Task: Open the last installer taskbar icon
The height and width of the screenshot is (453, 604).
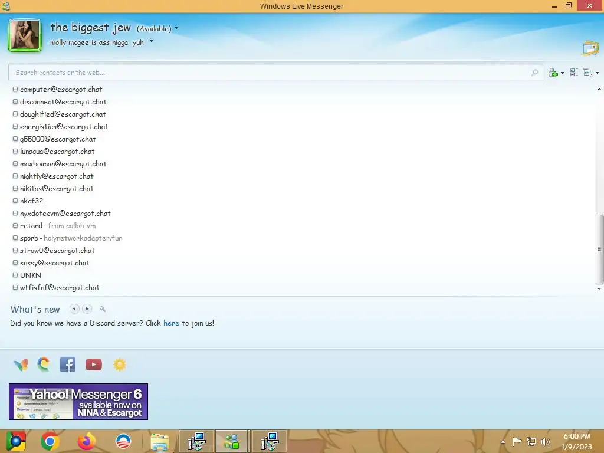Action: (269, 441)
